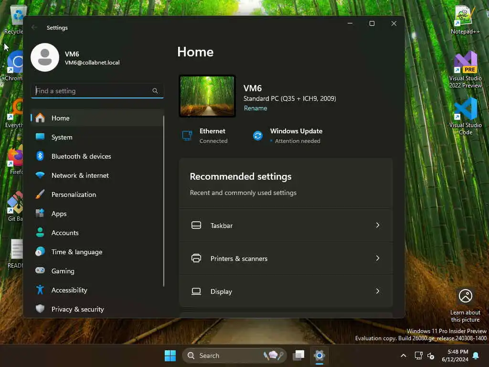Click the notification bell icon
Screen dimensions: 489x367
click(476, 356)
